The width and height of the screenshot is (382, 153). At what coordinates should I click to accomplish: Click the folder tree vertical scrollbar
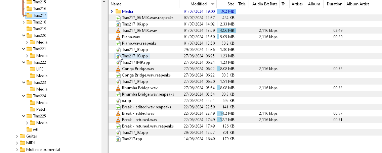point(104,78)
